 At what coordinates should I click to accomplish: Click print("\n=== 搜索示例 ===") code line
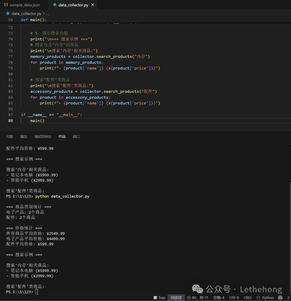point(61,39)
